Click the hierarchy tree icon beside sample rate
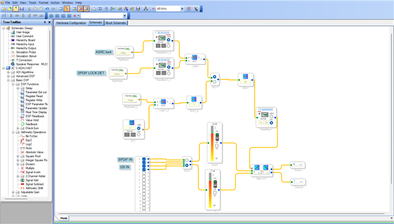This screenshot has width=394, height=224. (x=145, y=9)
